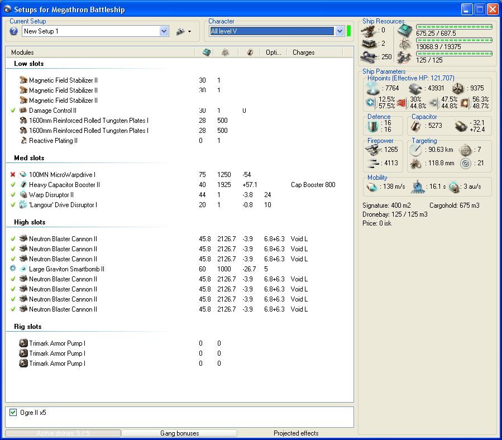This screenshot has height=440, width=502.
Task: Expand the Current Setup dropdown
Action: click(x=164, y=31)
